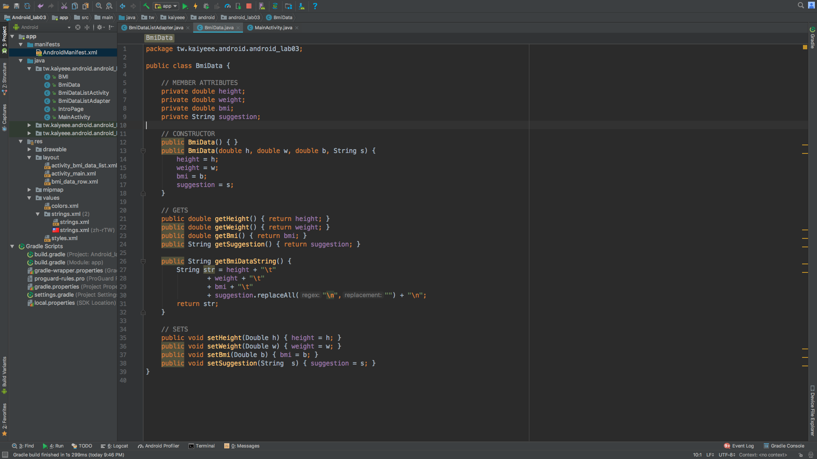
Task: Attach debugger to an Android process
Action: 238,6
